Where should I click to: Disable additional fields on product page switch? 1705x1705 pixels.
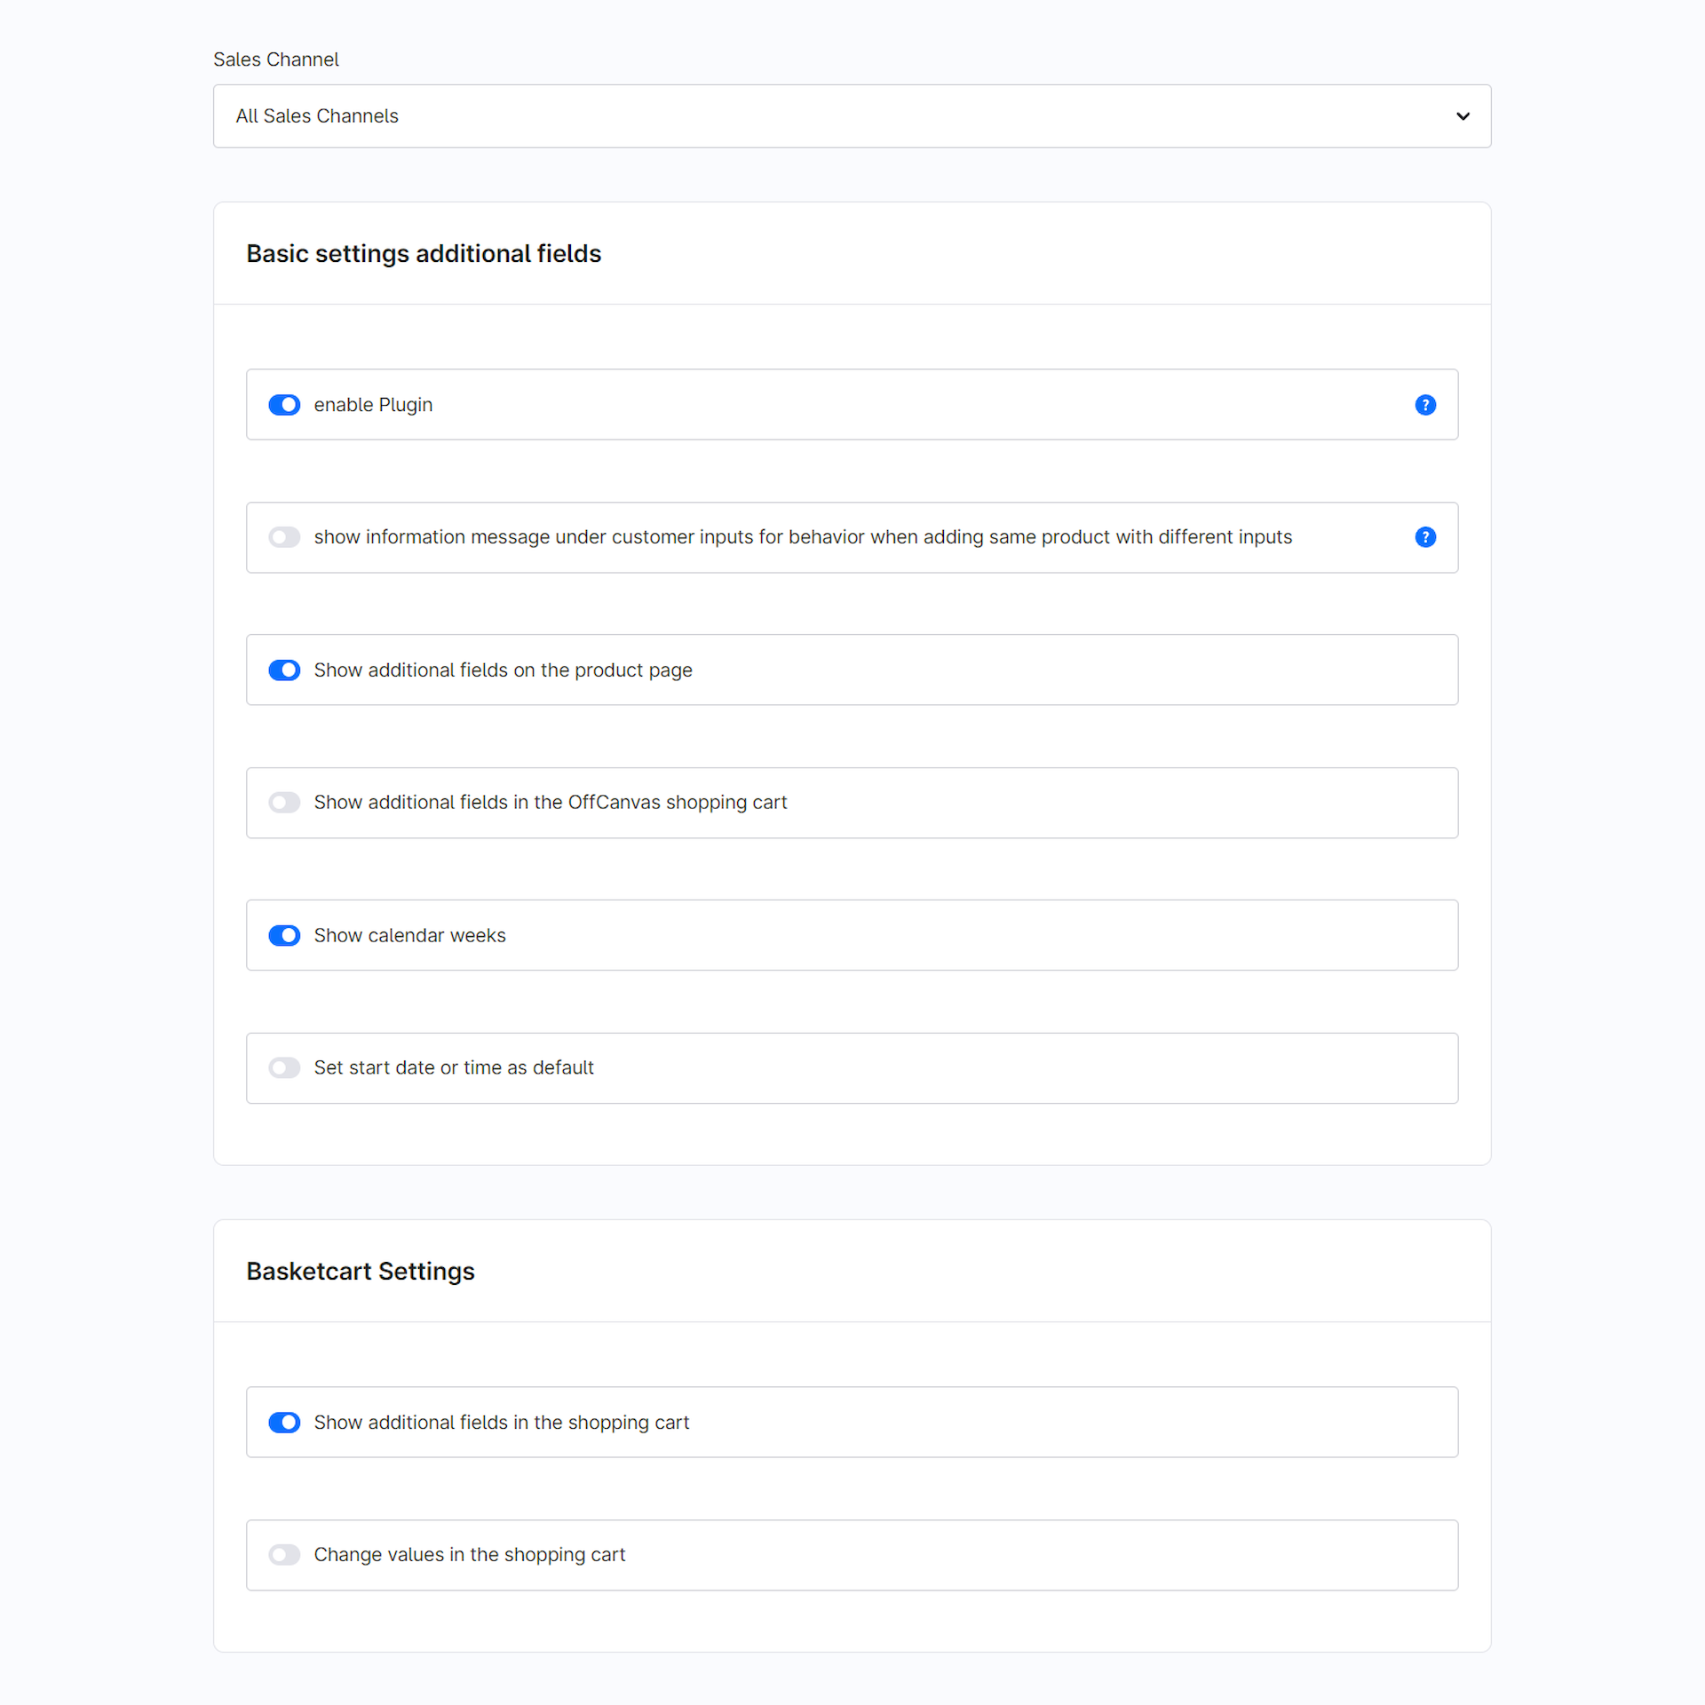[284, 670]
